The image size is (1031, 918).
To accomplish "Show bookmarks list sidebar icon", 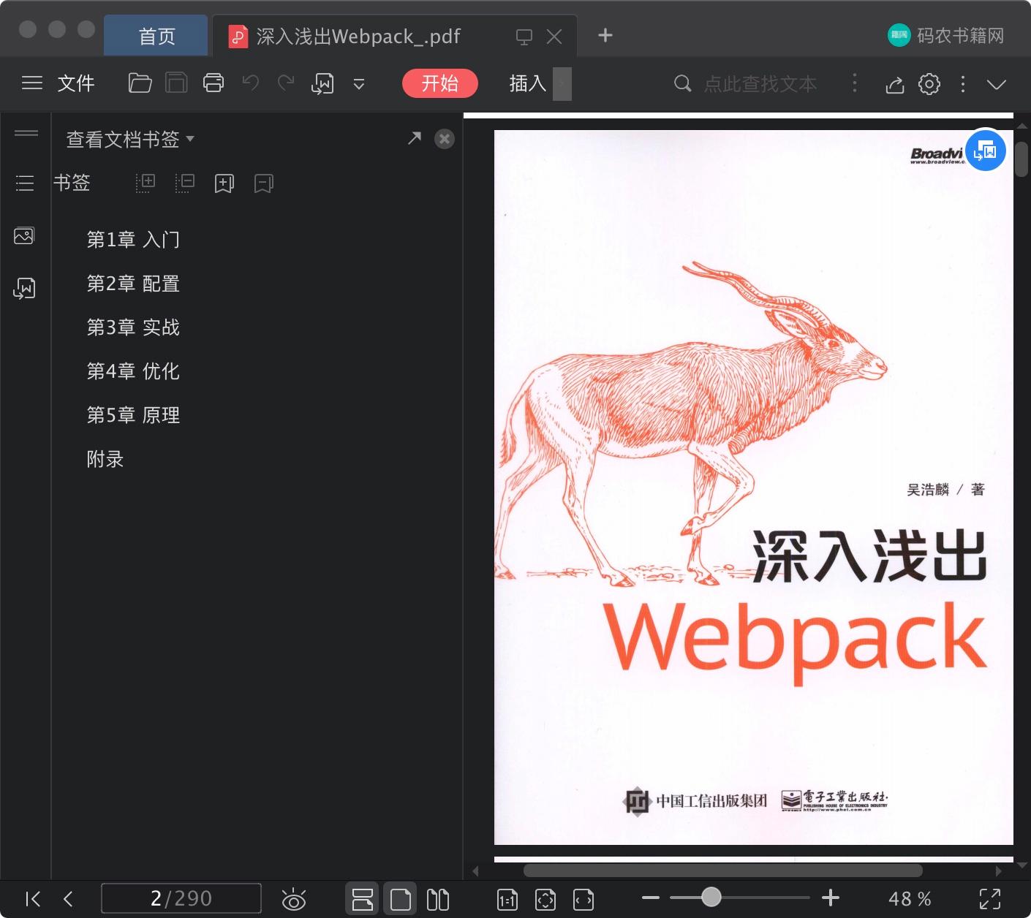I will coord(25,183).
